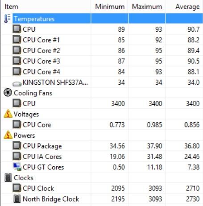203x206 pixels.
Task: Click the CPU Core voltage average 0.856
Action: pos(192,124)
